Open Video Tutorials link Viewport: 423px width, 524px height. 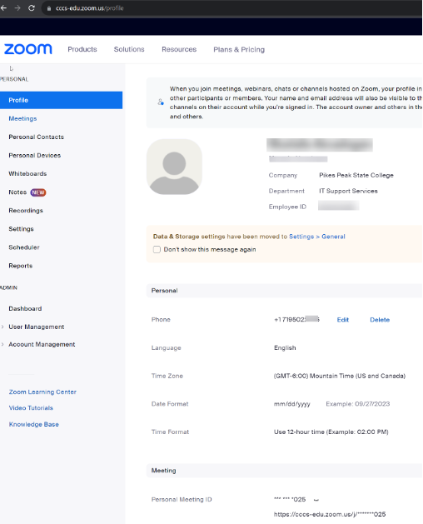[x=31, y=408]
